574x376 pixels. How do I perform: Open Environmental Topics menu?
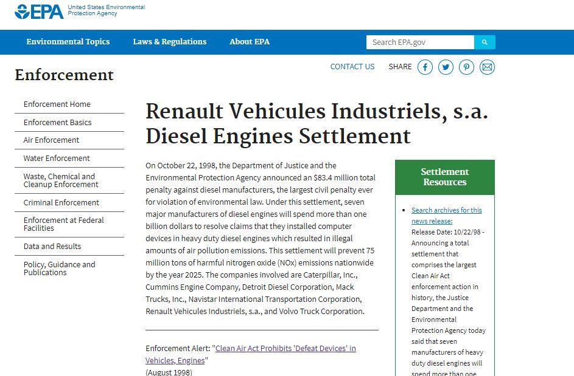pyautogui.click(x=68, y=42)
